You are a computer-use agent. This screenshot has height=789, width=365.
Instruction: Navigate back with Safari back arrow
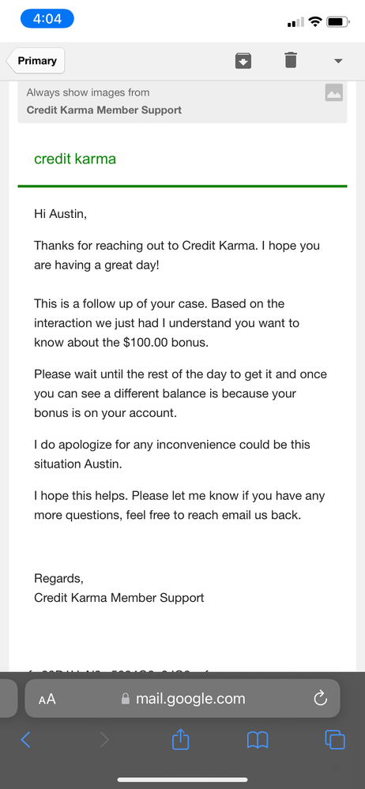click(25, 740)
